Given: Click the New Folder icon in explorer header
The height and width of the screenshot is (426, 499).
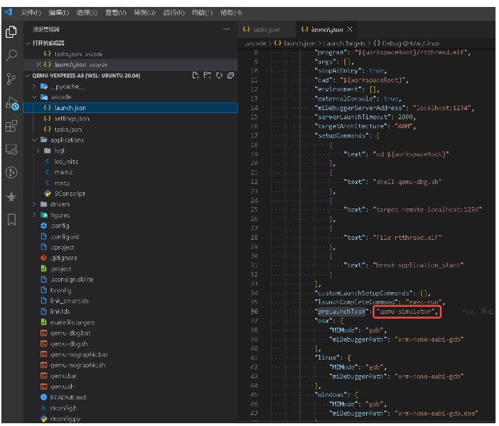Looking at the screenshot, I should [207, 75].
